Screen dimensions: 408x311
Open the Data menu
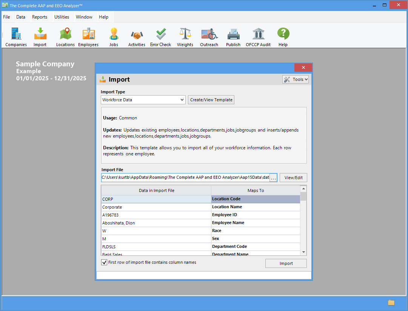click(x=21, y=17)
